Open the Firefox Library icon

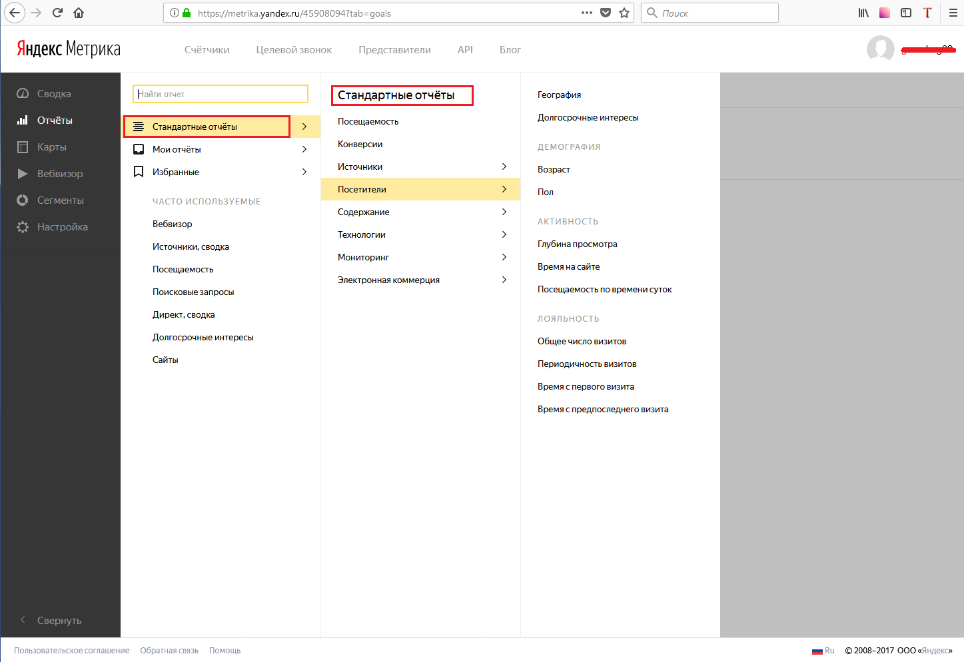[x=863, y=13]
